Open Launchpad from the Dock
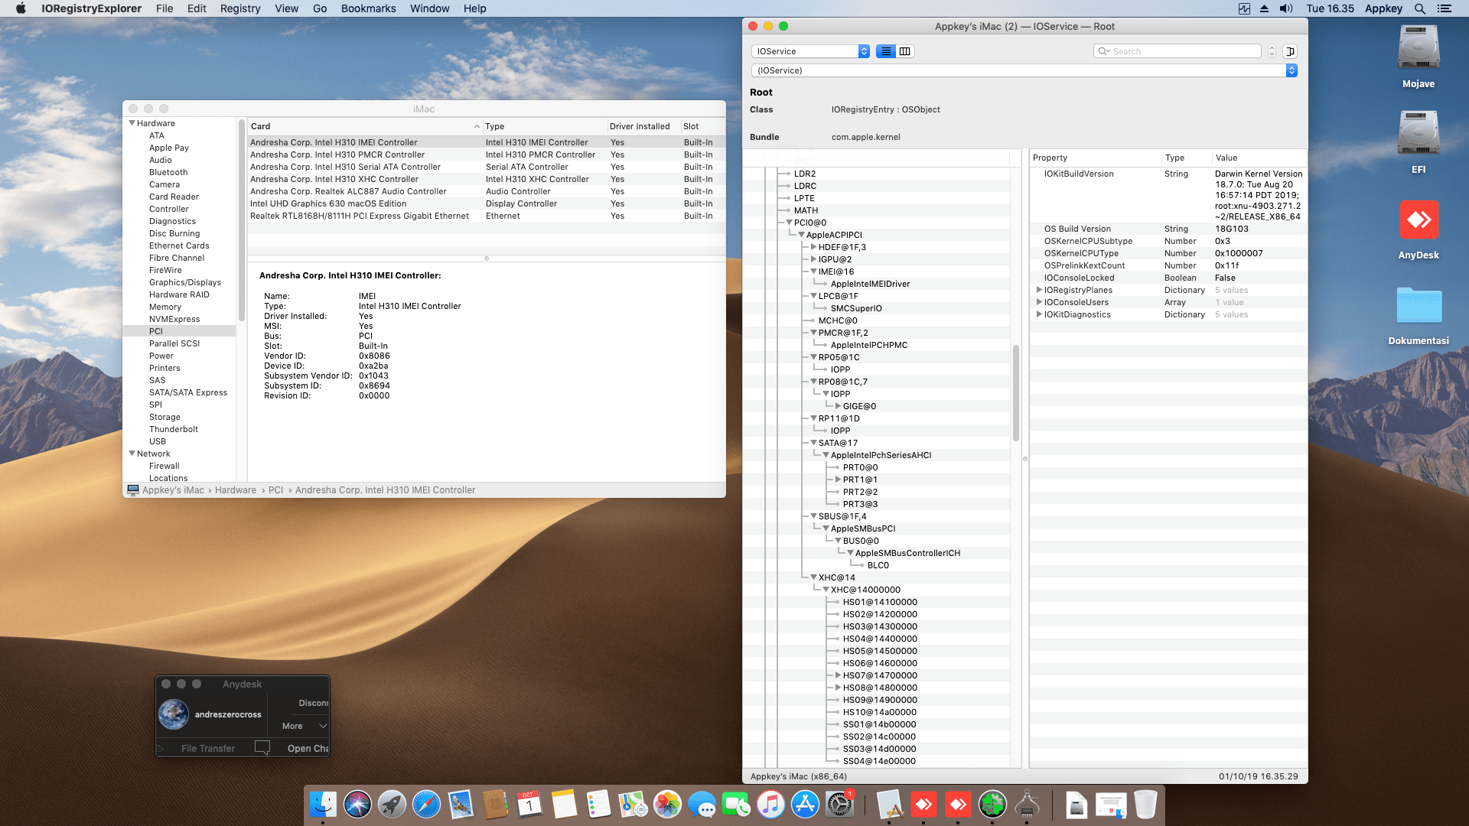1469x826 pixels. pyautogui.click(x=392, y=805)
